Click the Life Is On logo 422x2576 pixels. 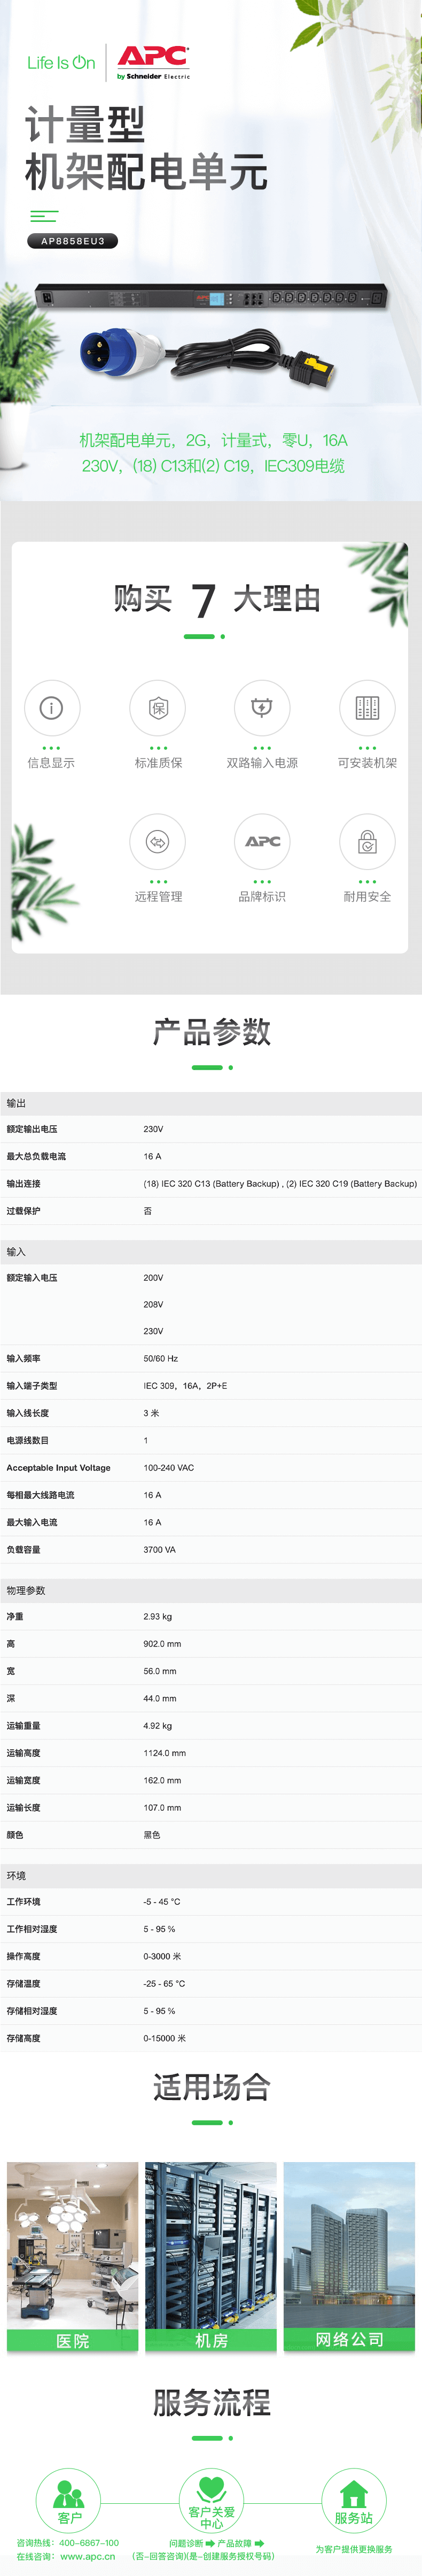(x=61, y=63)
